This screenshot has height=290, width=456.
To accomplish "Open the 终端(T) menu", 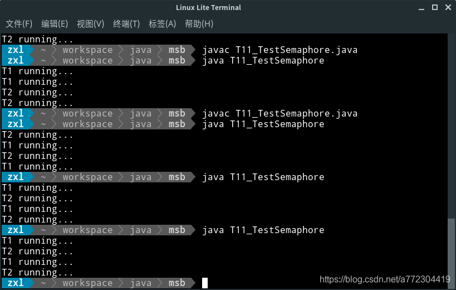I will tap(126, 24).
